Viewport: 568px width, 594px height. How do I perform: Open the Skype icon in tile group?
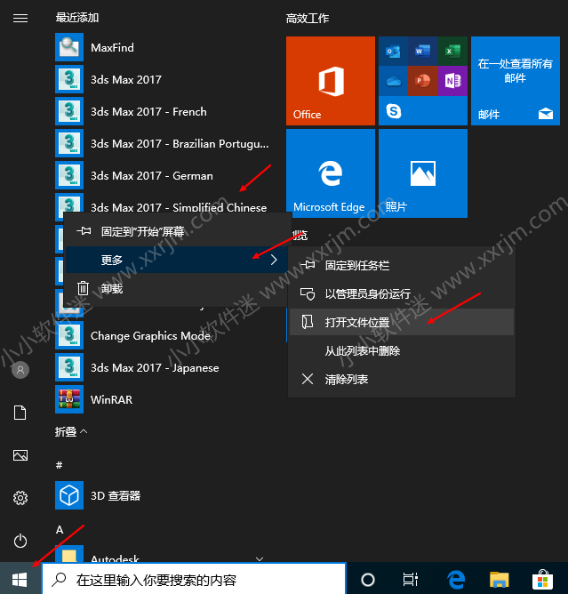click(393, 111)
